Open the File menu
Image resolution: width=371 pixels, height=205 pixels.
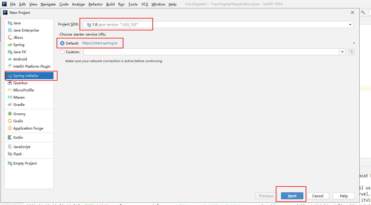[x=13, y=4]
